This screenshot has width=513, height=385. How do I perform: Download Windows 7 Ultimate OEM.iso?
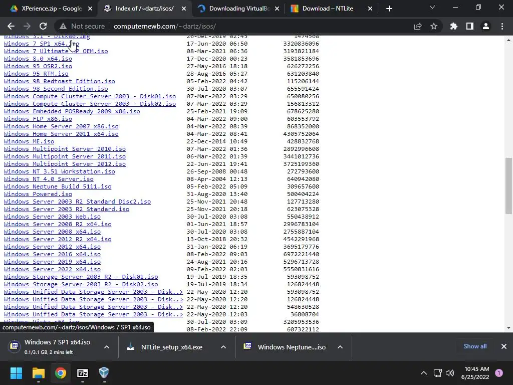[x=56, y=51]
